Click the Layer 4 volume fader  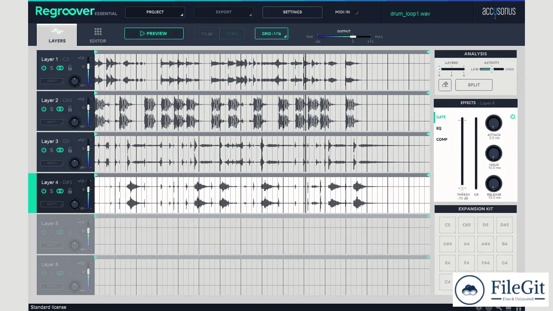(88, 190)
